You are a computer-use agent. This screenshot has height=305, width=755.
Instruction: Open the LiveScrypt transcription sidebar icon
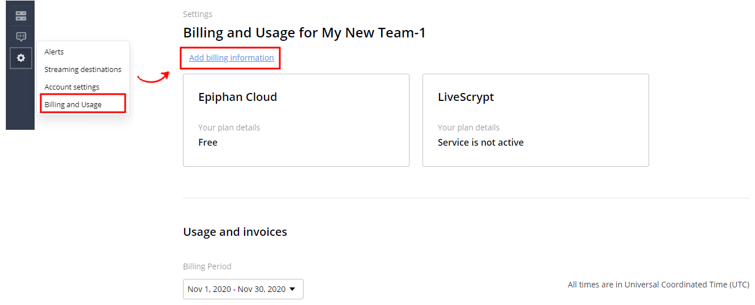tap(21, 37)
